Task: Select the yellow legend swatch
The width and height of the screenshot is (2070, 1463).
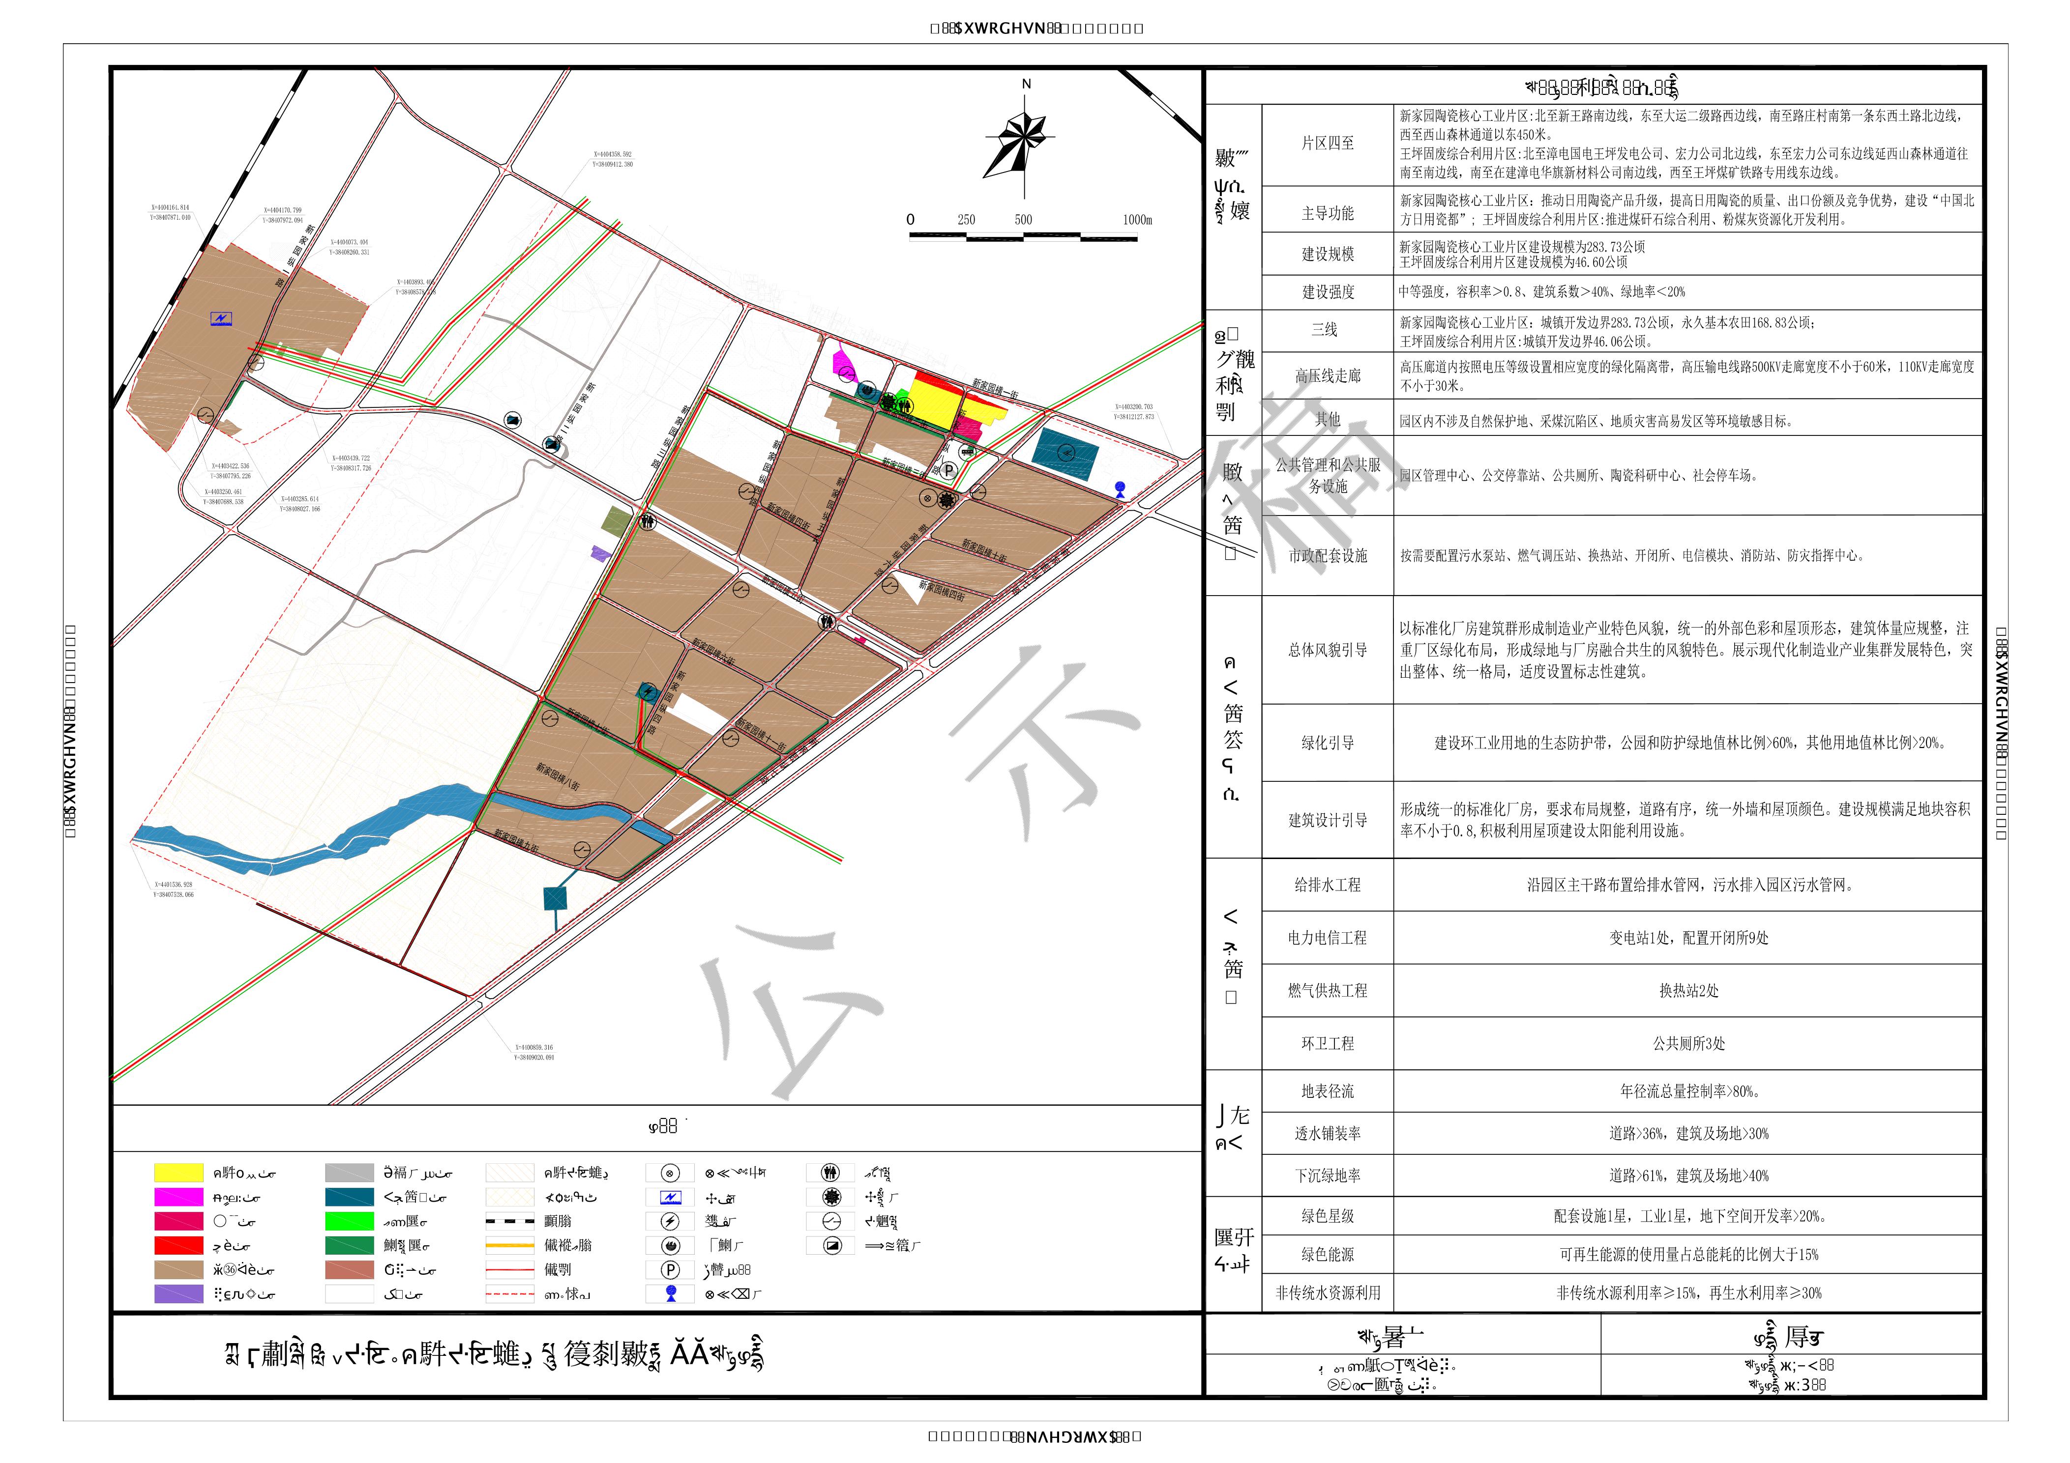Action: coord(178,1173)
